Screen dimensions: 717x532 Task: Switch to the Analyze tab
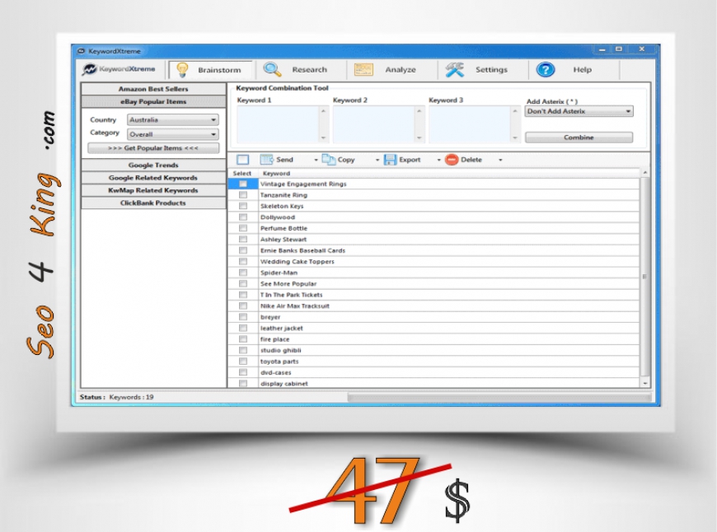[x=392, y=69]
